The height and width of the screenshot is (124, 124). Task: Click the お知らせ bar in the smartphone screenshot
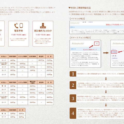(x=85, y=49)
